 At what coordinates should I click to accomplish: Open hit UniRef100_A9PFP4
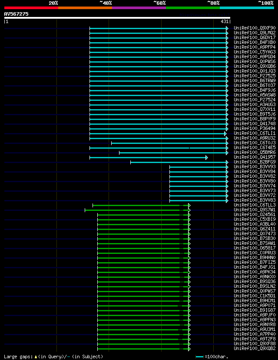point(255,47)
